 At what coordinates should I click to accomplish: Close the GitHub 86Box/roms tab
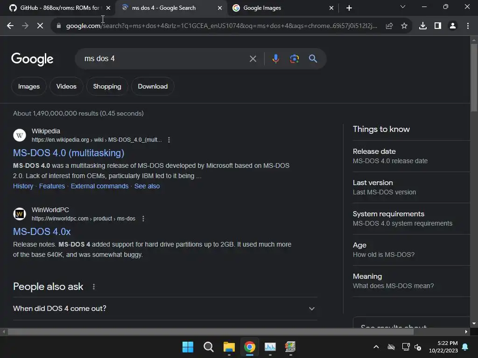pyautogui.click(x=108, y=8)
